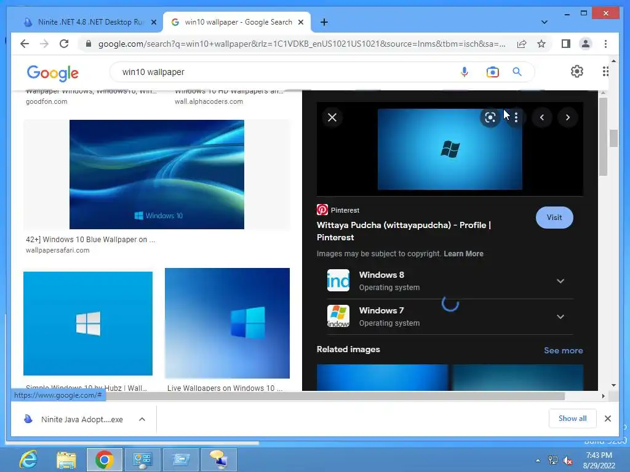This screenshot has height=472, width=630.
Task: Expand the Windows 7 entry
Action: pyautogui.click(x=560, y=317)
